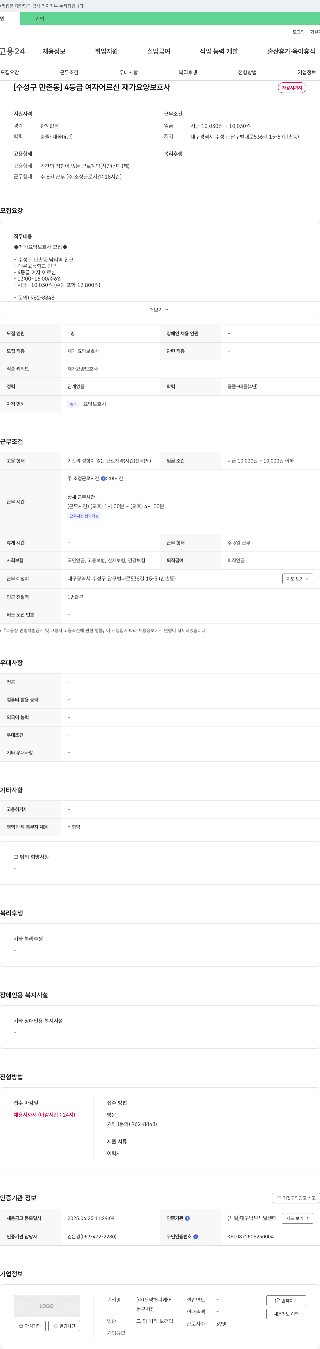Click registration date 2025.06.25 11:29:09
Viewport: 320px width, 1349px height.
[x=91, y=1218]
